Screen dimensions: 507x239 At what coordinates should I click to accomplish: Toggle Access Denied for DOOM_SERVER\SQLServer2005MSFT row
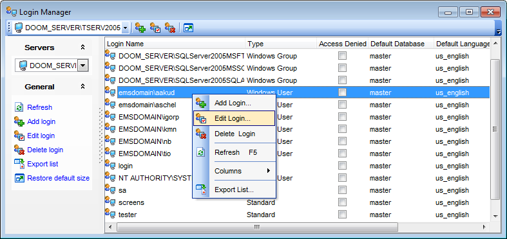(342, 56)
